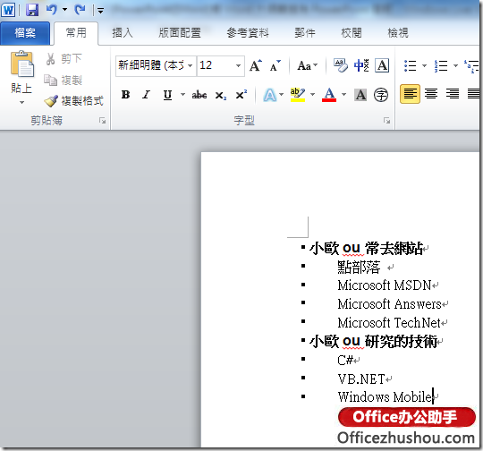Grow font size with large A
The image size is (483, 451).
[255, 65]
